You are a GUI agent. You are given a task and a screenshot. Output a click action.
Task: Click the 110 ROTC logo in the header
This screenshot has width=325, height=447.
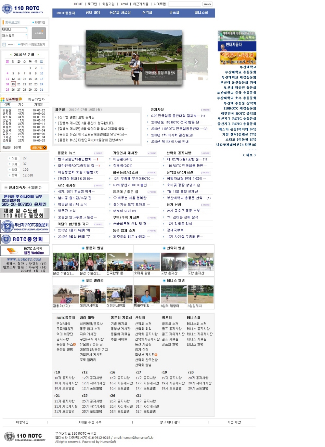(22, 9)
